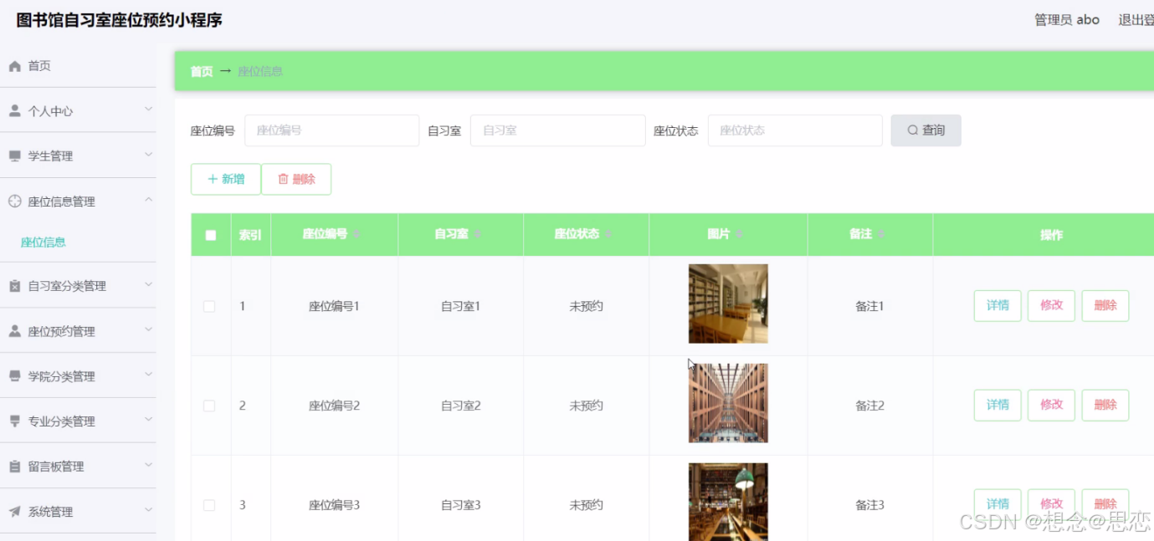Viewport: 1154px width, 541px height.
Task: Click the icon beside 专业分类管理
Action: (14, 421)
